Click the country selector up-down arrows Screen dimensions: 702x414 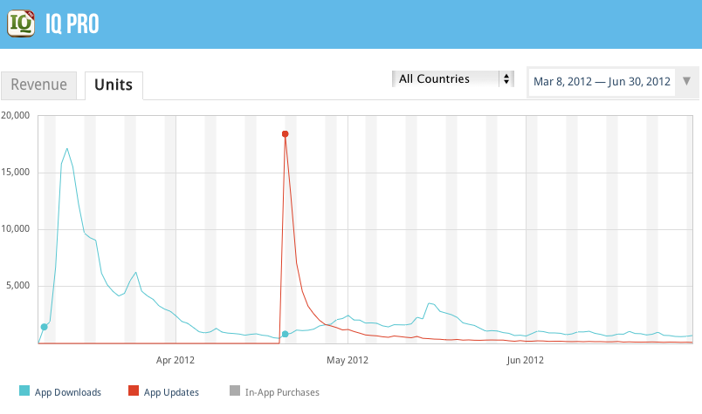[506, 79]
